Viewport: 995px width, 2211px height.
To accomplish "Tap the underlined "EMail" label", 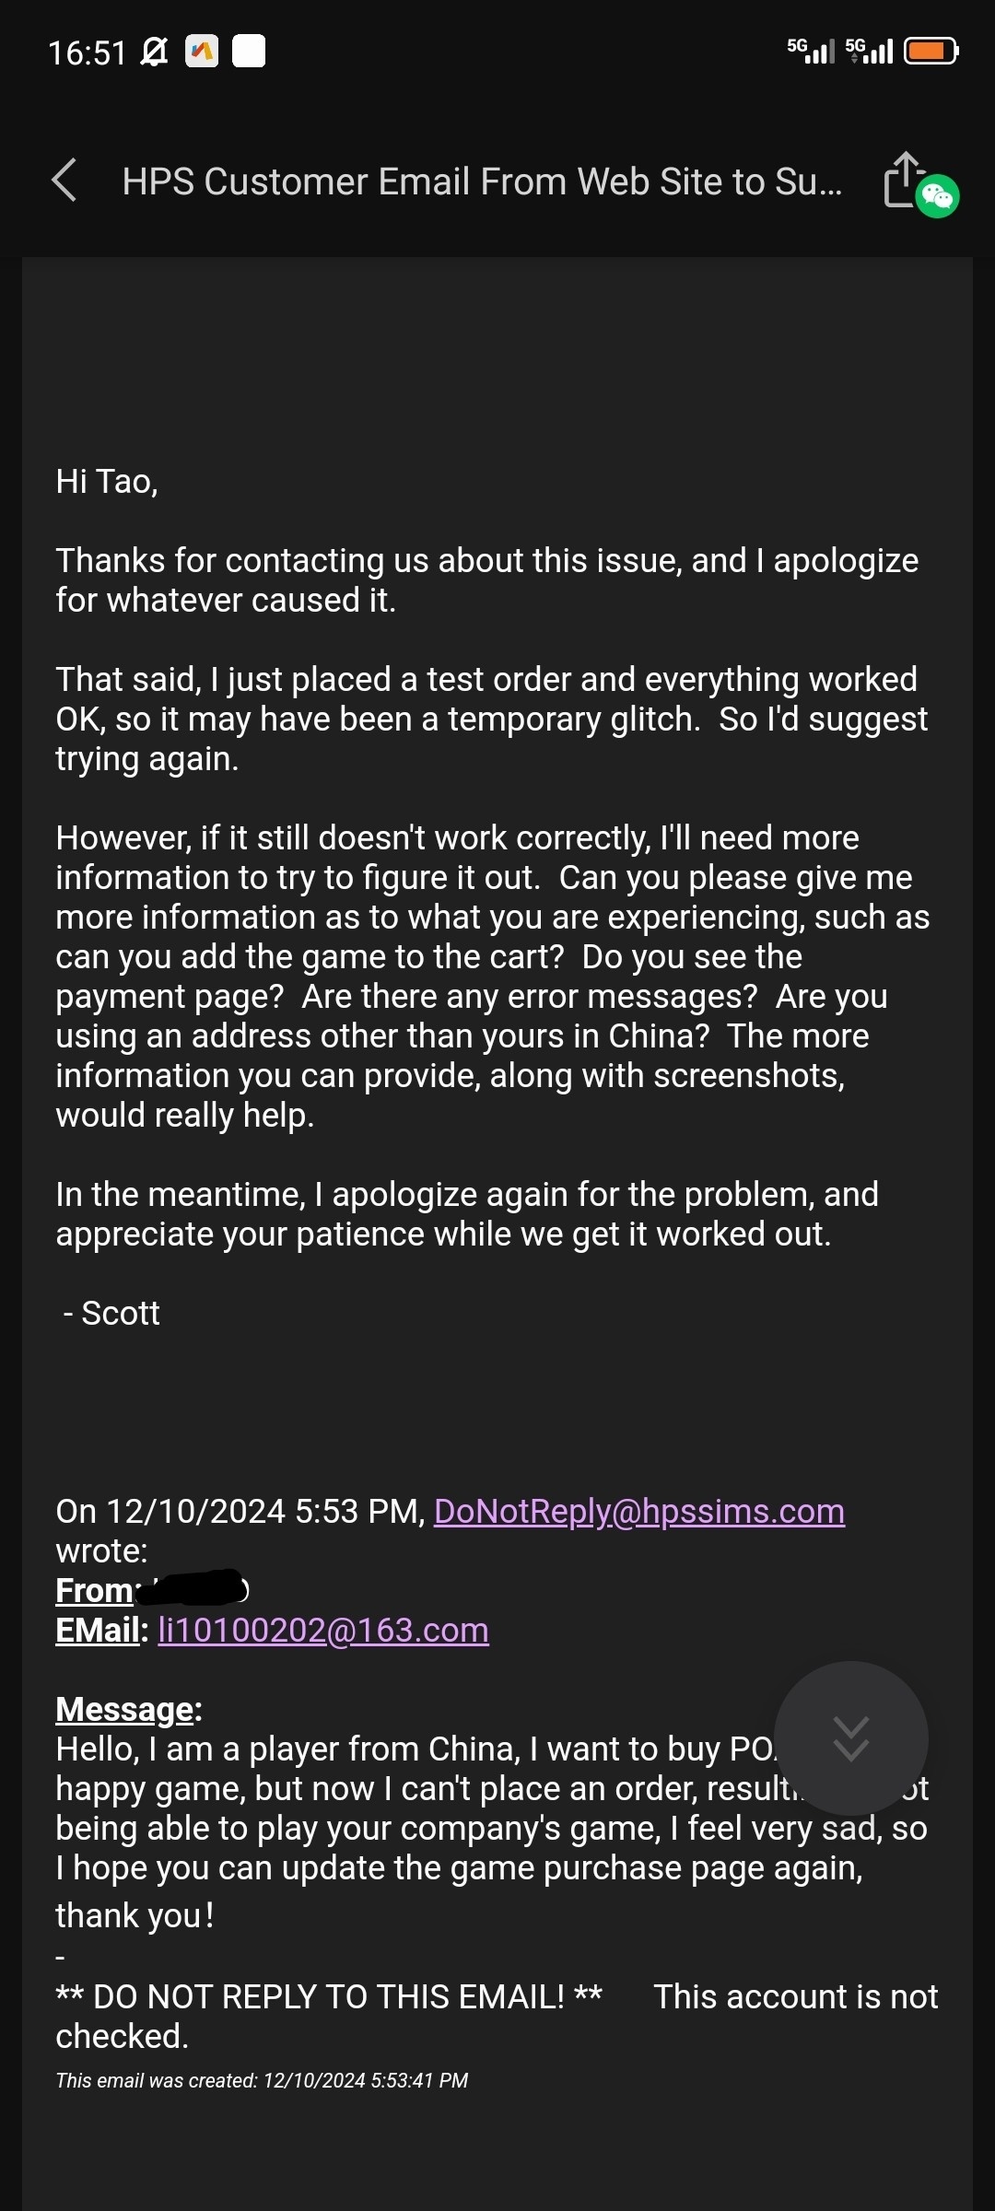I will (x=98, y=1631).
